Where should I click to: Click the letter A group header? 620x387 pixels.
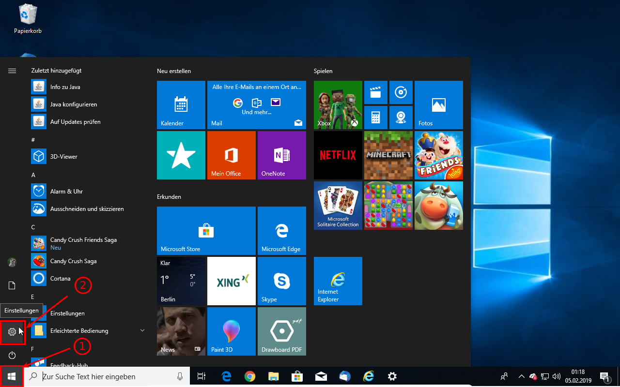tap(33, 175)
